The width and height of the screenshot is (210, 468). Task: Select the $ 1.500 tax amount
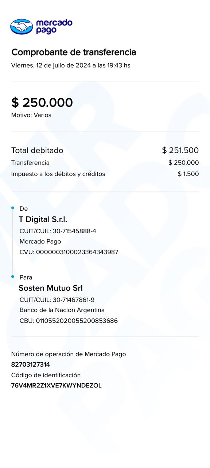(x=188, y=174)
